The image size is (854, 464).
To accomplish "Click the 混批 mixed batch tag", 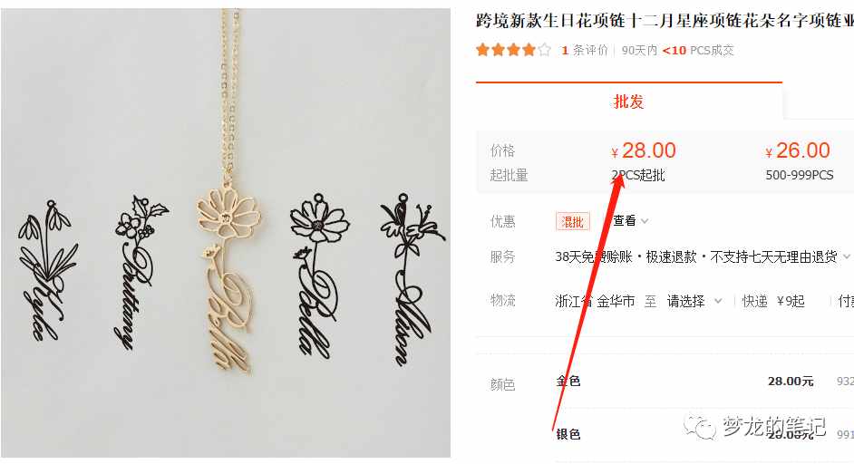I will (x=572, y=222).
